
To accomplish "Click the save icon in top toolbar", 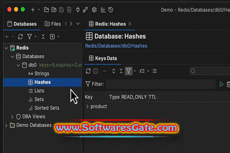I will click(x=61, y=10).
